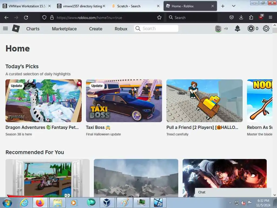Open the Windows Start menu
The image size is (277, 208).
click(x=7, y=203)
